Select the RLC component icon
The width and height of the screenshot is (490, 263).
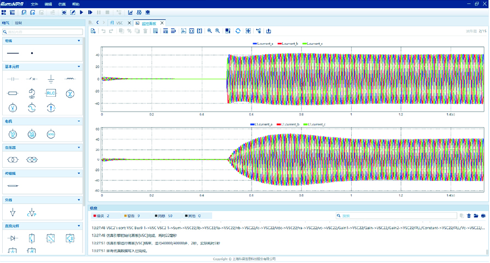click(x=51, y=93)
